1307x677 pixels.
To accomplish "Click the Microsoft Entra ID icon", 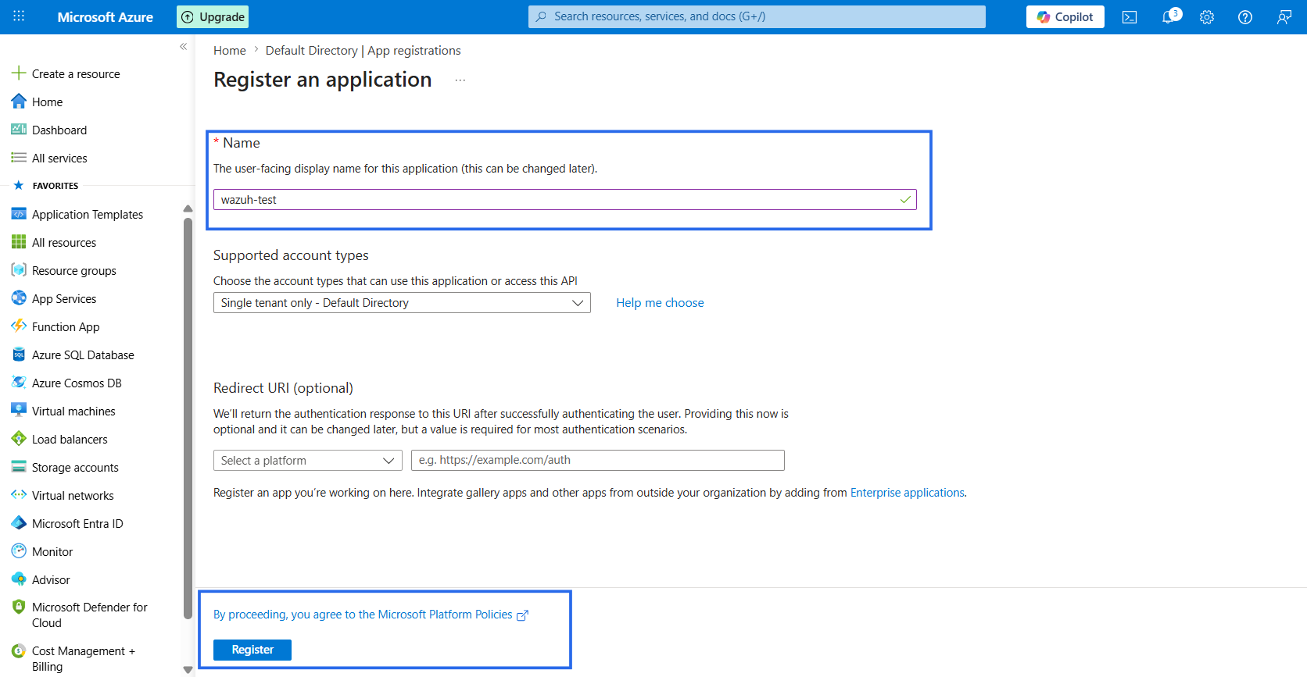I will pos(19,523).
